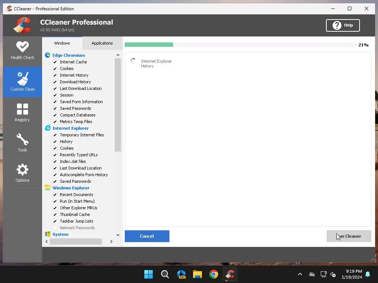Viewport: 378px width, 283px height.
Task: Collapse the Windows Explorer category header
Action: click(x=71, y=188)
